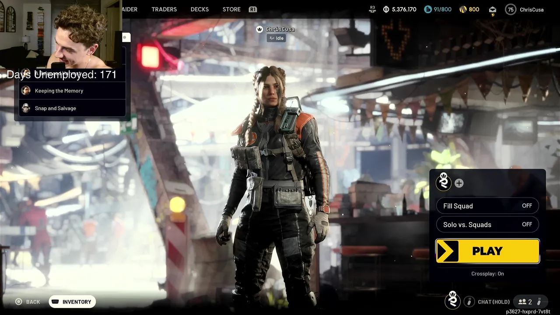This screenshot has width=560, height=315.
Task: Click the 800 gold currency amount
Action: pyautogui.click(x=474, y=9)
